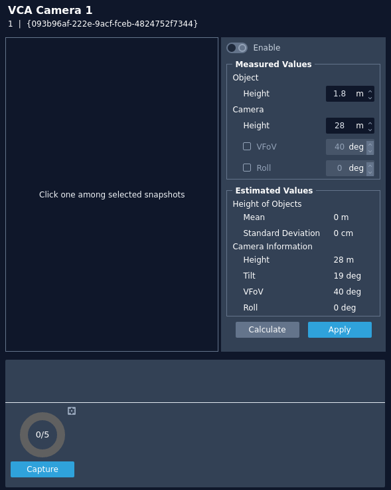Open capture settings gear icon
Screen dimensions: 391x490
click(x=72, y=411)
